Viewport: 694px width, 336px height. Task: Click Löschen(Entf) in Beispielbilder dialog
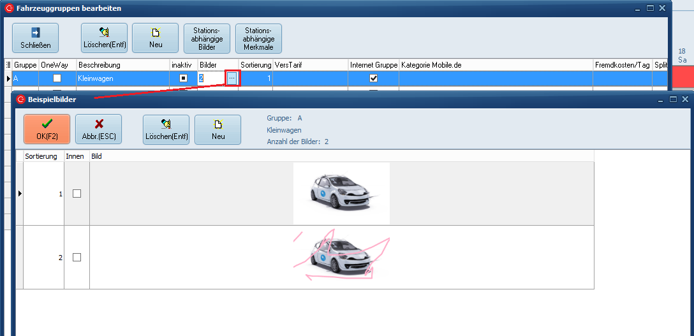166,129
